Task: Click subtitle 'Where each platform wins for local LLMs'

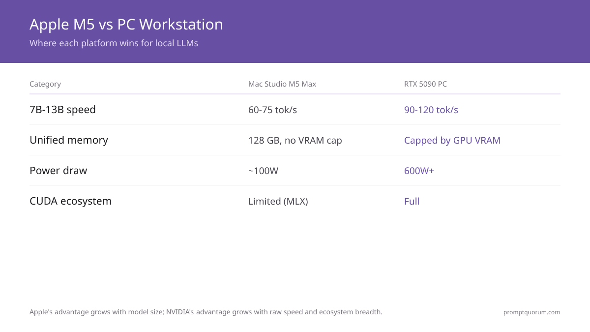Action: (x=114, y=43)
